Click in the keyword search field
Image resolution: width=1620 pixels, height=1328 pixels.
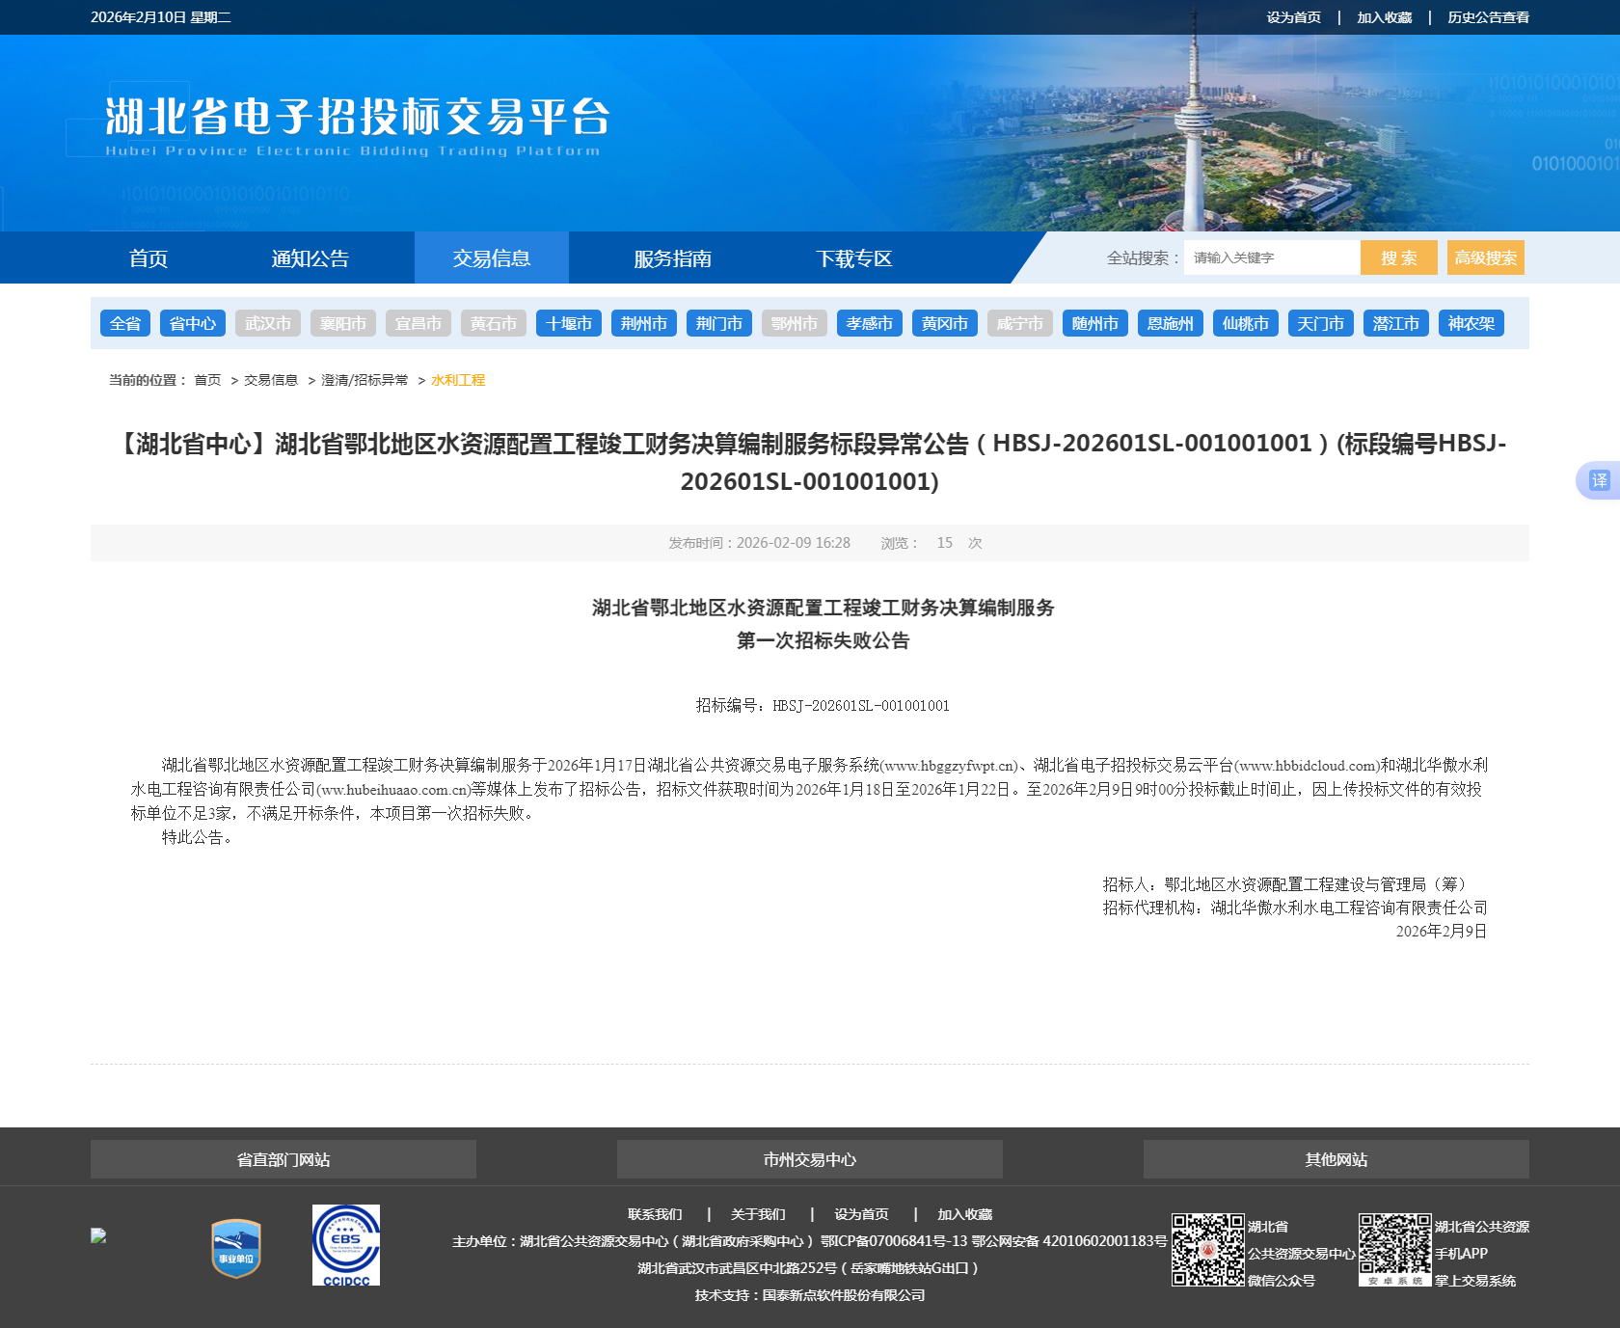1271,257
